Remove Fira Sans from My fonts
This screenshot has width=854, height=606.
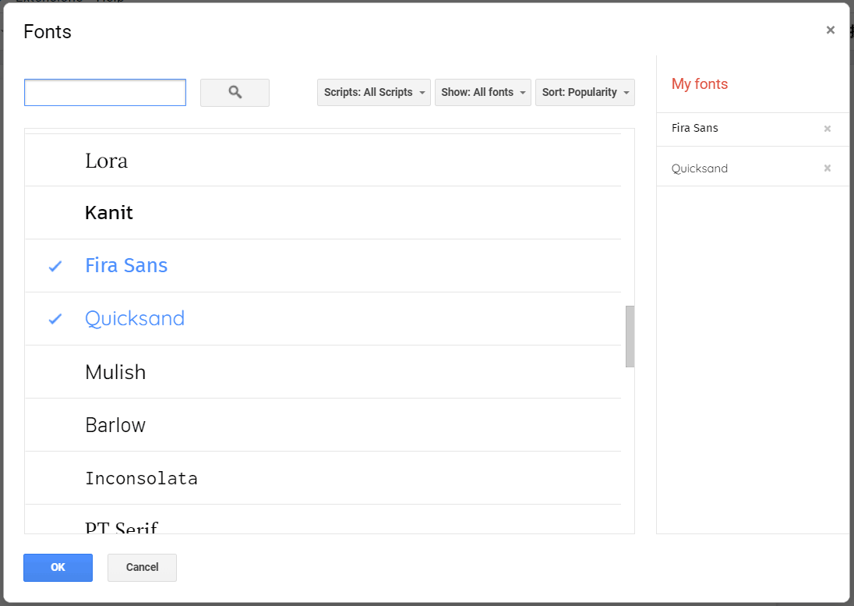tap(828, 128)
